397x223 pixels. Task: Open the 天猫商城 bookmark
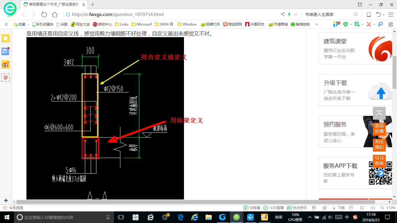point(278,24)
